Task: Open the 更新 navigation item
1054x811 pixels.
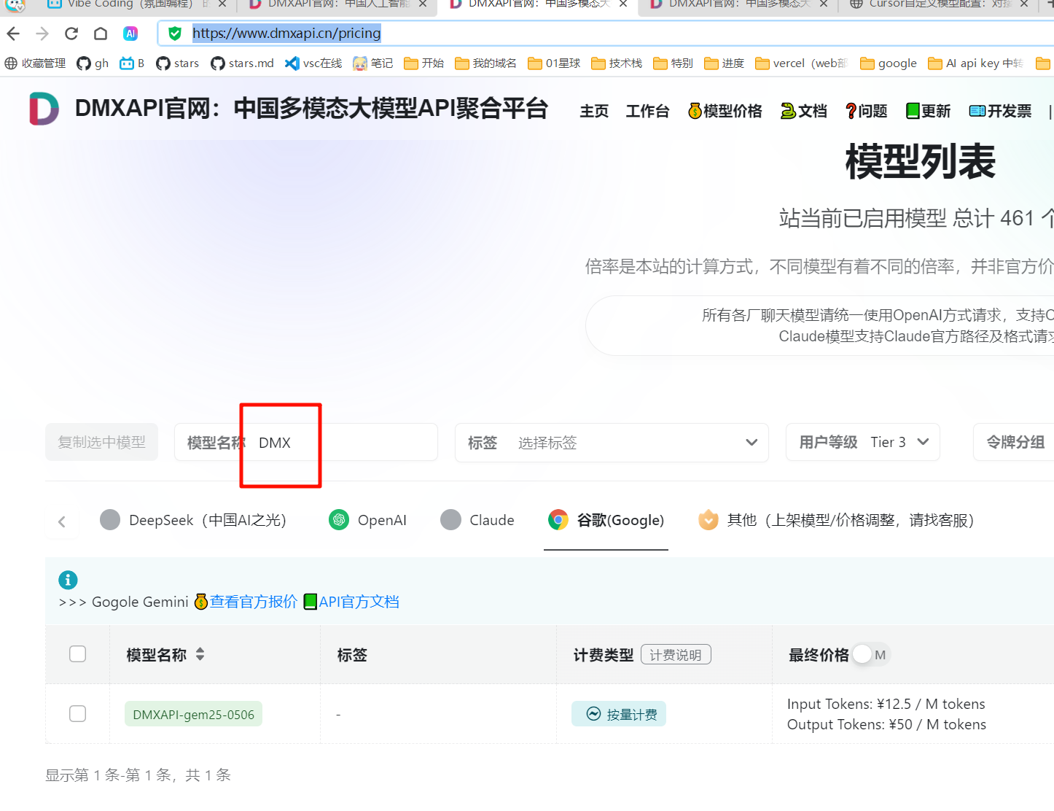Action: pyautogui.click(x=928, y=111)
